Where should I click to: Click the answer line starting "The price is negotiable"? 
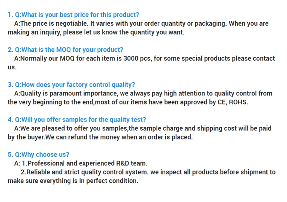141,24
